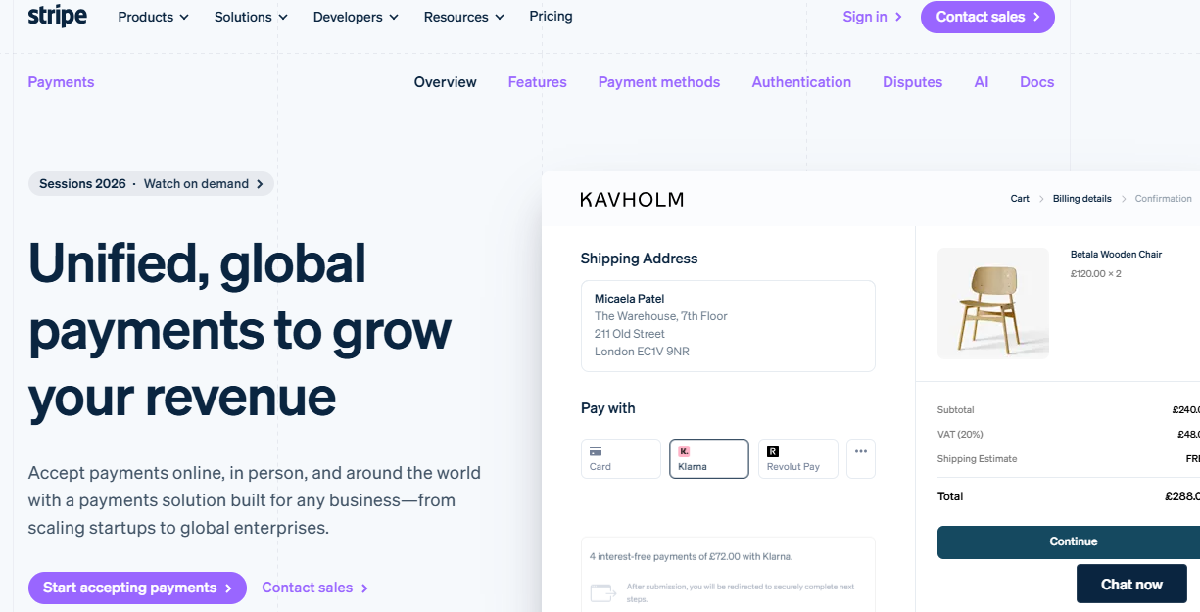Viewport: 1200px width, 612px height.
Task: Open the Chat now widget
Action: tap(1131, 584)
